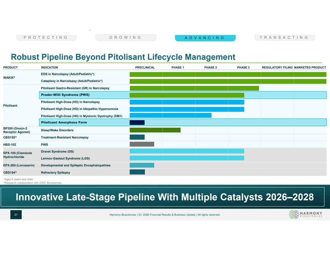The height and width of the screenshot is (255, 330).
Task: Click Pitolisant High-Dose in Idiopathic Hypersomnia
Action: tap(79, 109)
